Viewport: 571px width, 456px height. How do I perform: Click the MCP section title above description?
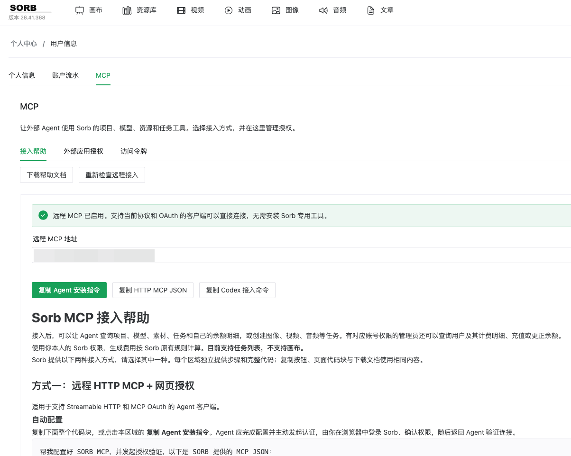(x=29, y=107)
